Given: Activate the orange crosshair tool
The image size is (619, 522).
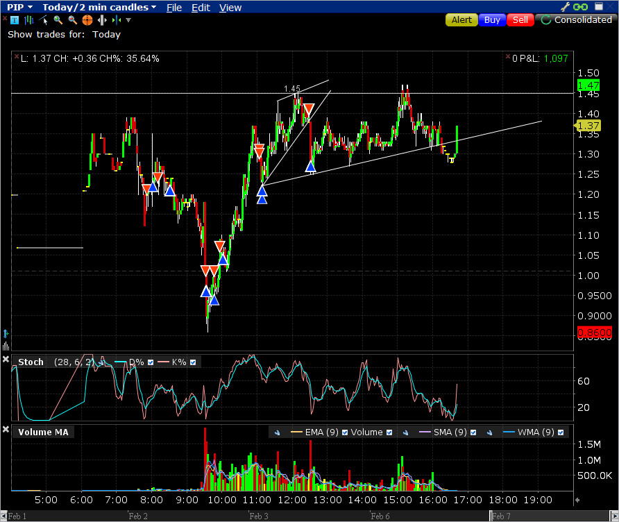Looking at the screenshot, I should point(87,20).
